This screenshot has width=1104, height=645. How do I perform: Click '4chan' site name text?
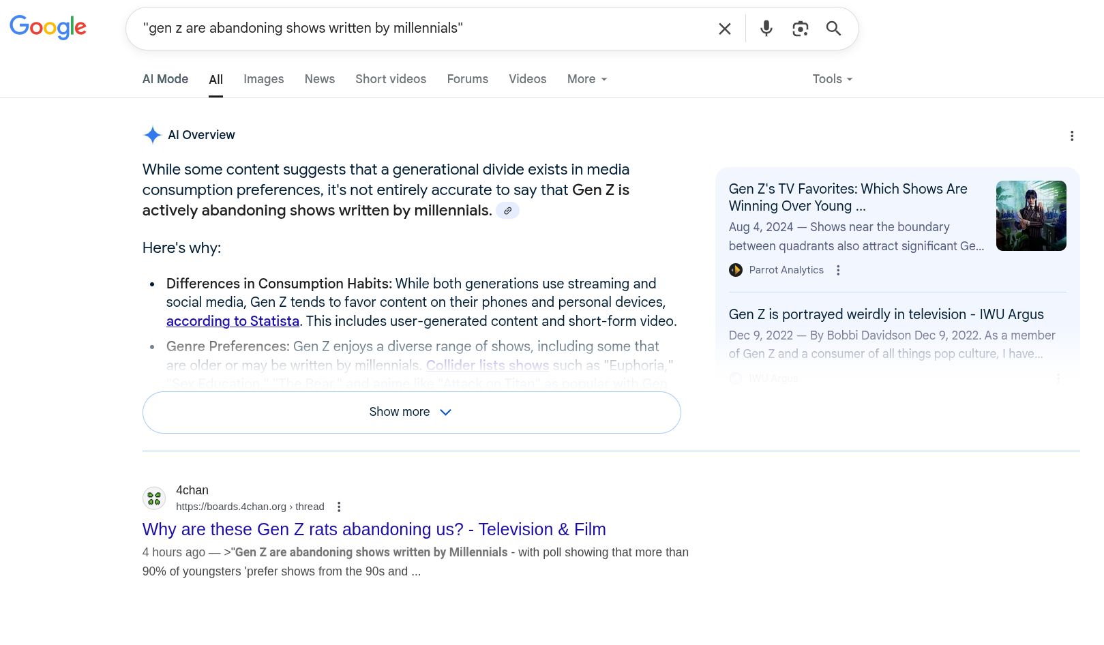192,490
